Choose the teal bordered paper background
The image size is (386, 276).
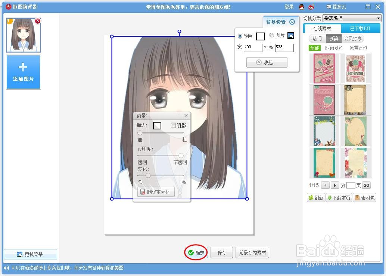coord(324,163)
